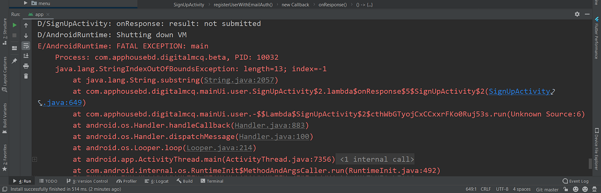Image resolution: width=601 pixels, height=193 pixels.
Task: Open Run panel settings gear
Action: tap(577, 14)
